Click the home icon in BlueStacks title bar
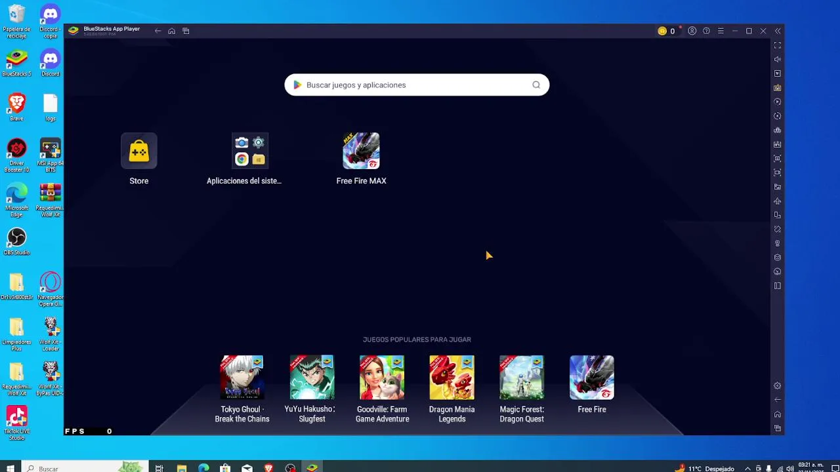The width and height of the screenshot is (840, 472). tap(171, 31)
